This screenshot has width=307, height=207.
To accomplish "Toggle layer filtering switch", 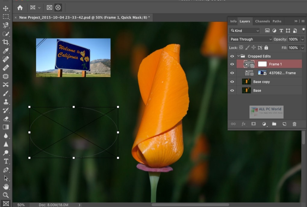I will (x=303, y=30).
